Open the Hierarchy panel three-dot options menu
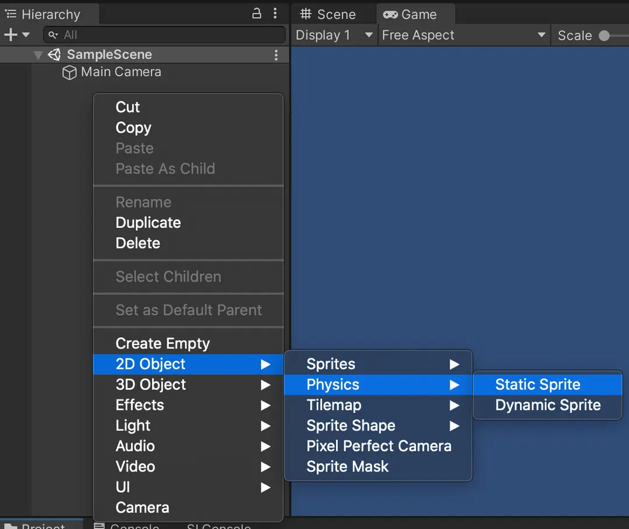629x529 pixels. pos(275,13)
